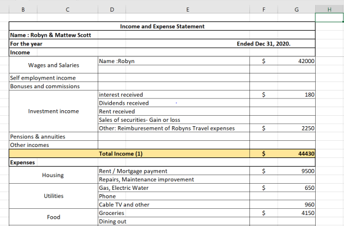Image resolution: width=344 pixels, height=226 pixels.
Task: Click the 'Pensions & annuities' cell
Action: [x=53, y=137]
